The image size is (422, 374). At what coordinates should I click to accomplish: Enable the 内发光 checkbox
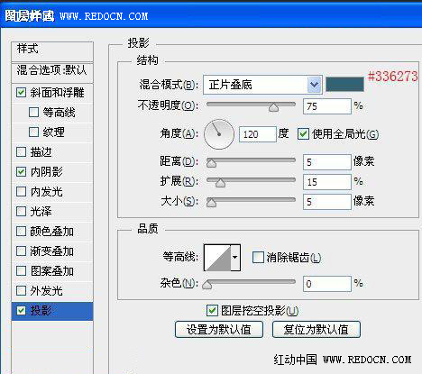coord(21,192)
